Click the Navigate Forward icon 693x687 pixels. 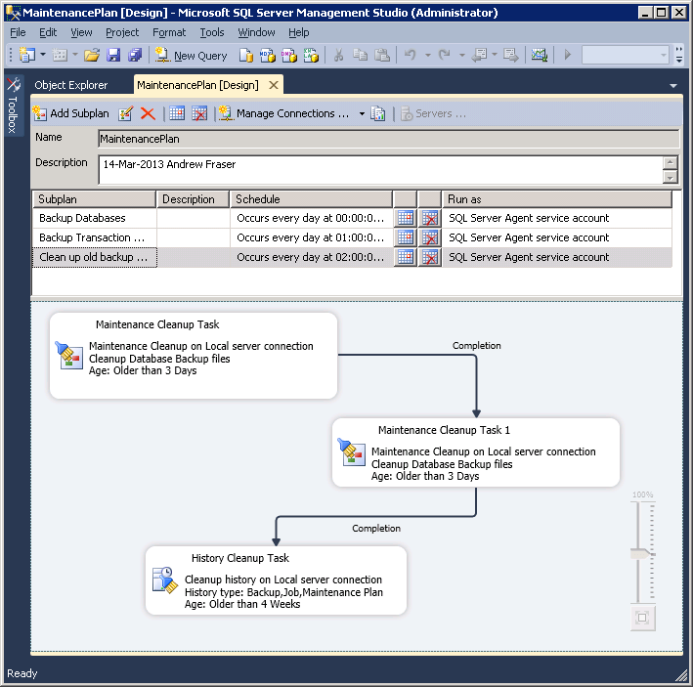click(511, 56)
